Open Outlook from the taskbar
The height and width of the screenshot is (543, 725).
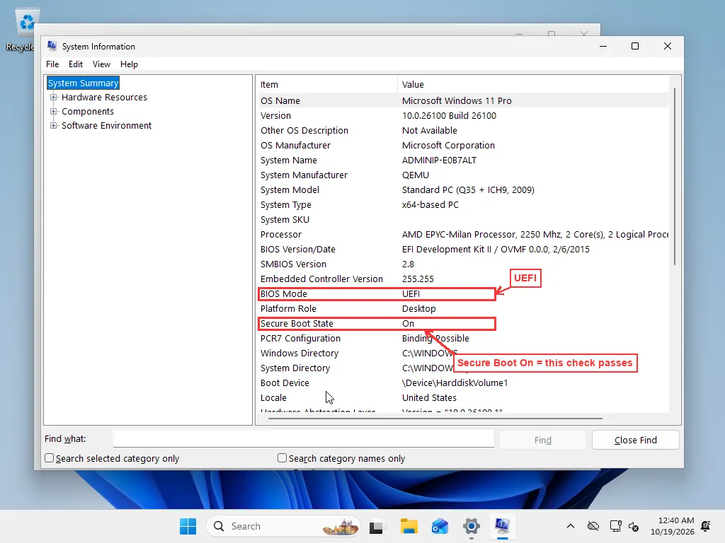440,526
